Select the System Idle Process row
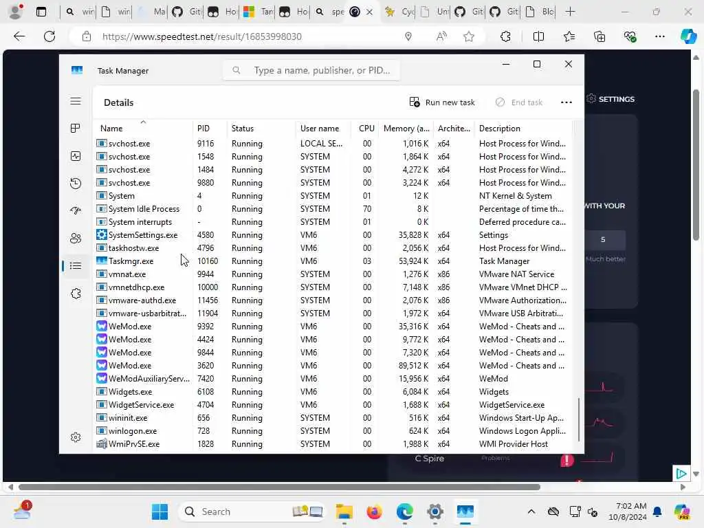704x528 pixels. pyautogui.click(x=333, y=209)
